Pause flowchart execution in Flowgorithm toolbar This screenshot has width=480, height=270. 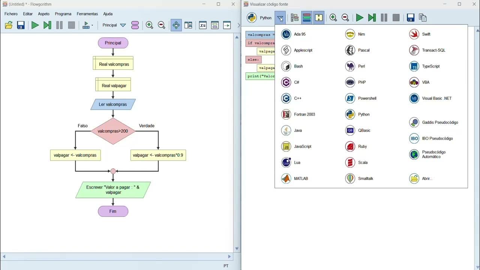pos(59,25)
